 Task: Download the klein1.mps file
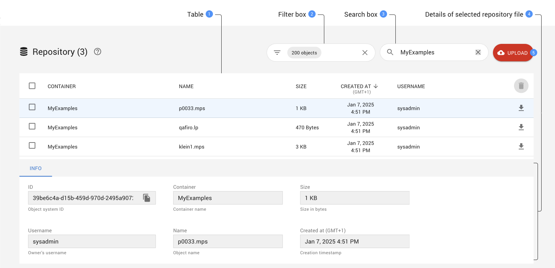(x=521, y=147)
